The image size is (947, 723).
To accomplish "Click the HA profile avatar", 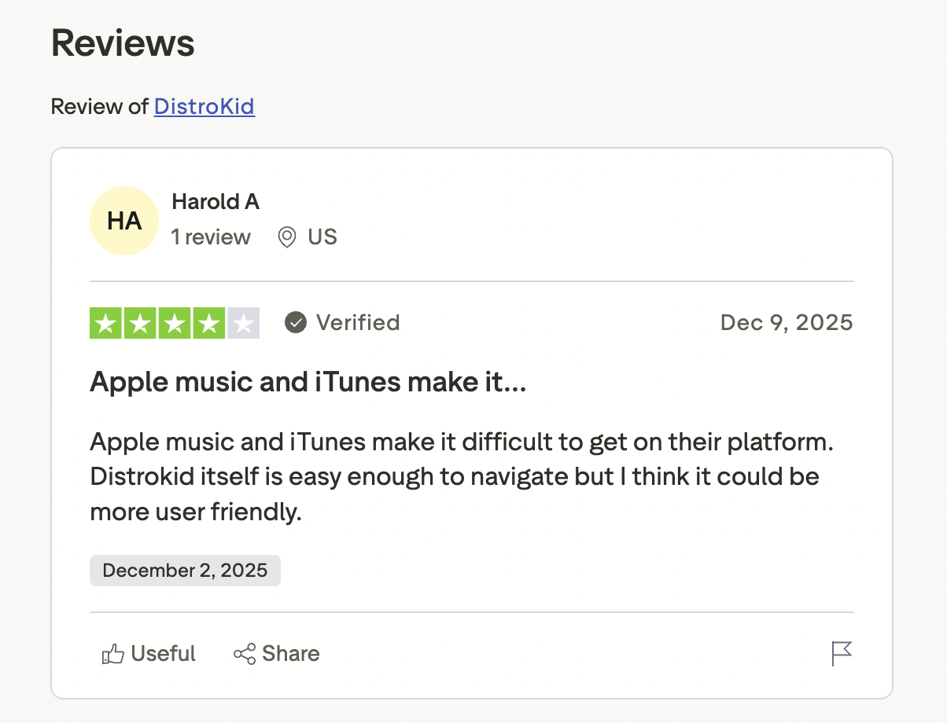I will [x=124, y=221].
